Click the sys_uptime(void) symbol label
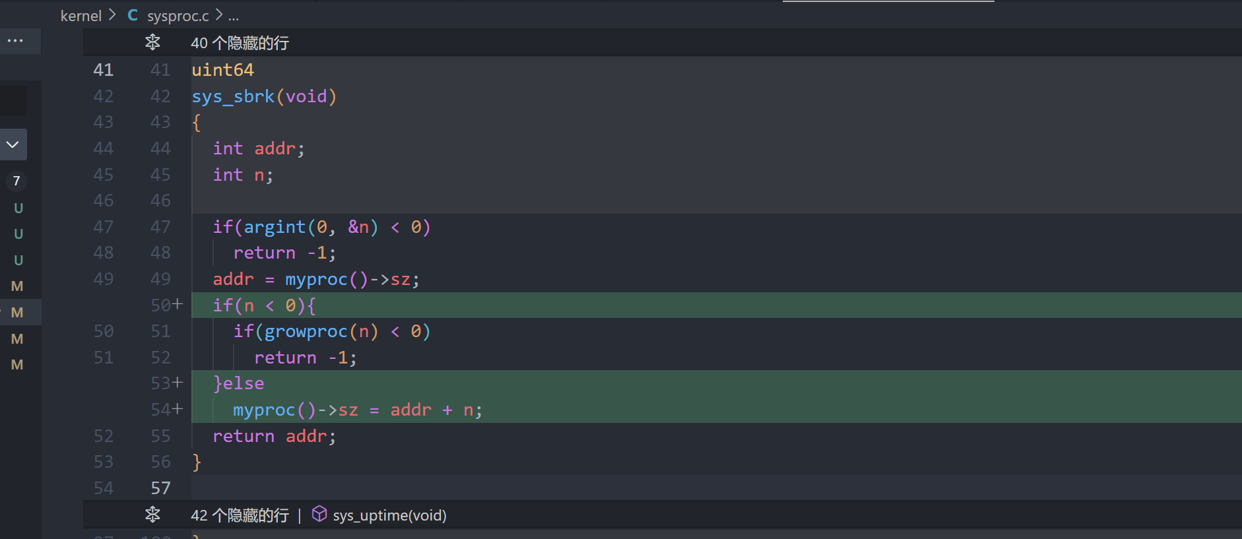This screenshot has height=539, width=1242. pos(389,515)
